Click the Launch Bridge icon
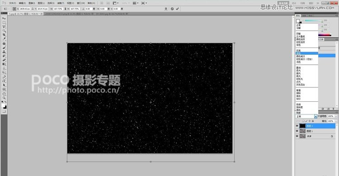 tap(102, 3)
